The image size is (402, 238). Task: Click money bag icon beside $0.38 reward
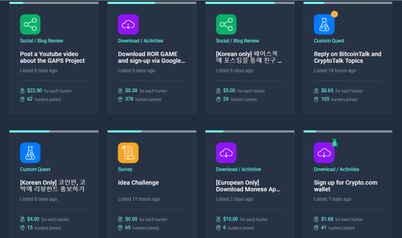click(x=120, y=90)
